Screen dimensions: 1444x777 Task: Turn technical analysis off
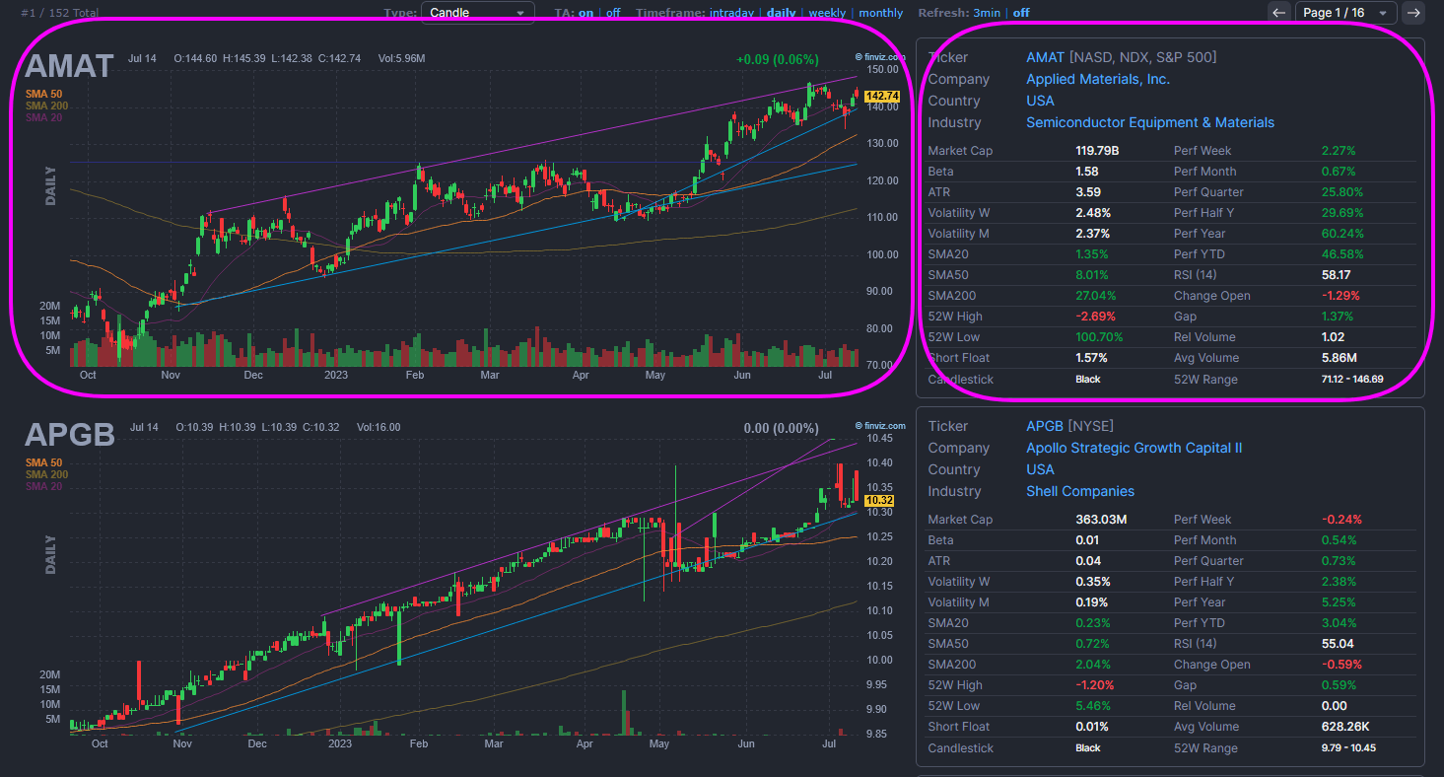pos(613,13)
